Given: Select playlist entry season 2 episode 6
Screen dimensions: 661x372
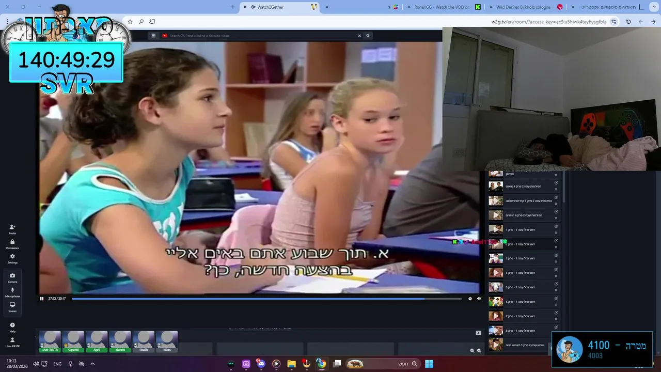Looking at the screenshot, I should coord(524,215).
